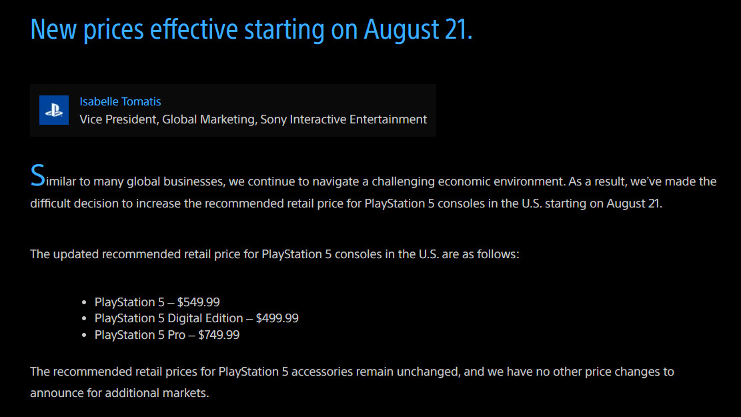741x417 pixels.
Task: Select the $549.99 price text
Action: pos(199,302)
